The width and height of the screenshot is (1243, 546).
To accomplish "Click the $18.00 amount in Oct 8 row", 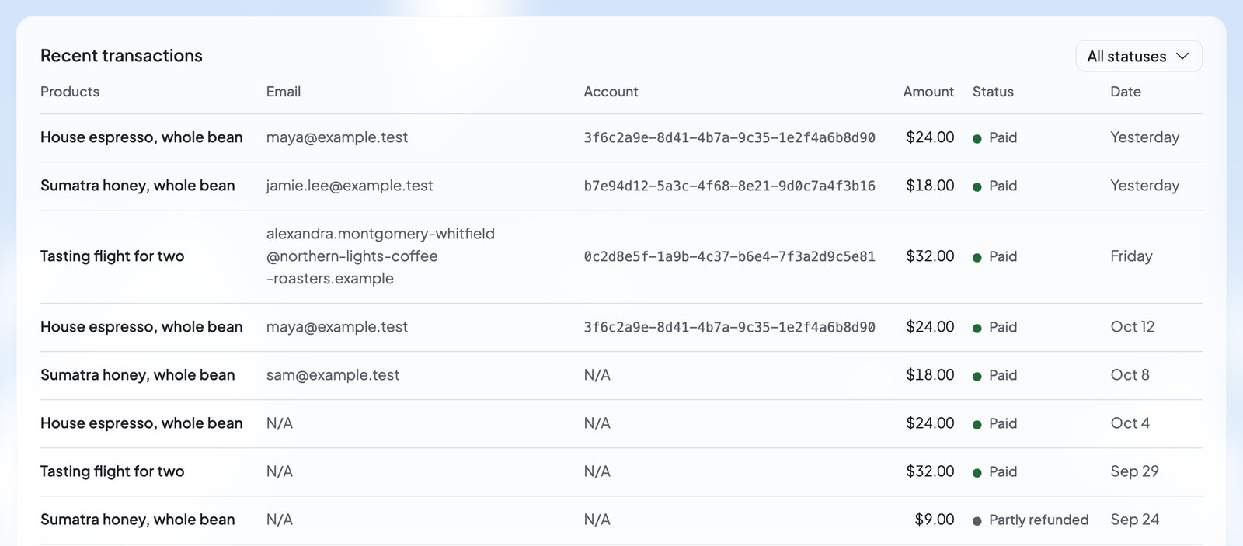I will 930,375.
